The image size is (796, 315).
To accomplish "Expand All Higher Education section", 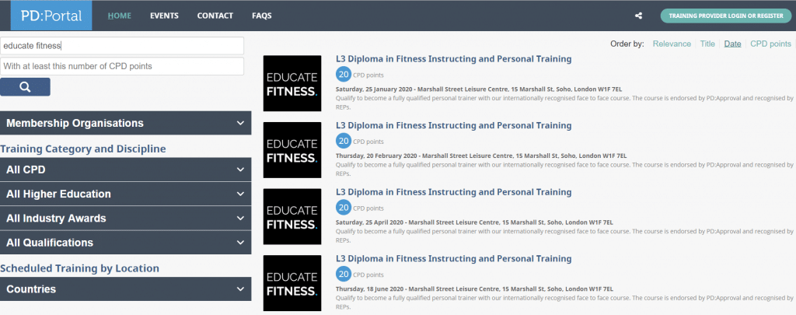I will 125,194.
